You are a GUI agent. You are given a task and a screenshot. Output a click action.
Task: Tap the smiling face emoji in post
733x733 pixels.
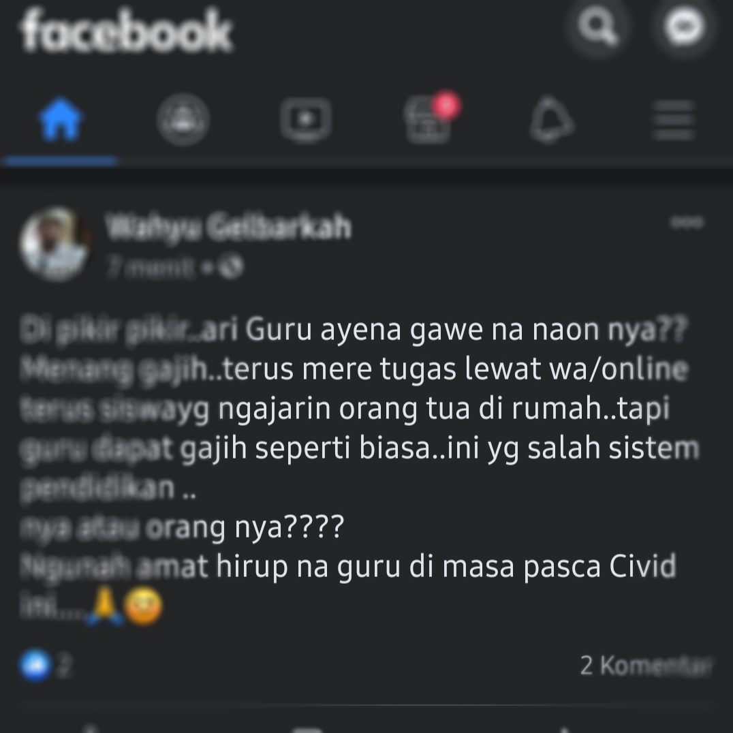click(x=144, y=607)
